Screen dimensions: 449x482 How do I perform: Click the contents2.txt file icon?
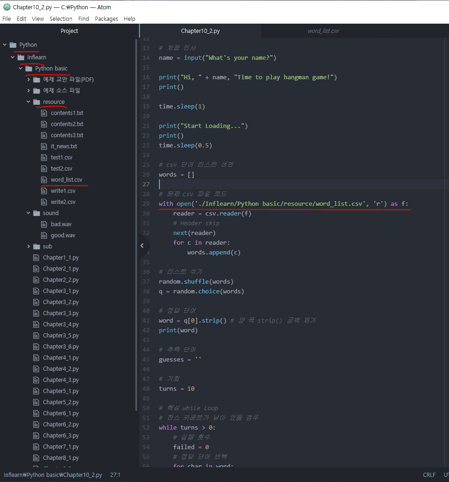pyautogui.click(x=44, y=124)
